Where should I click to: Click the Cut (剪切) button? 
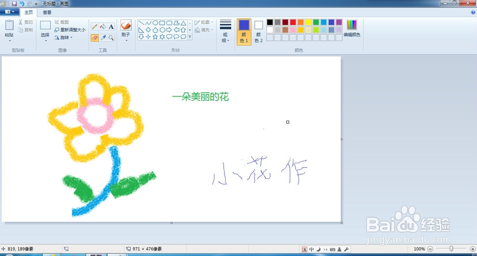26,22
